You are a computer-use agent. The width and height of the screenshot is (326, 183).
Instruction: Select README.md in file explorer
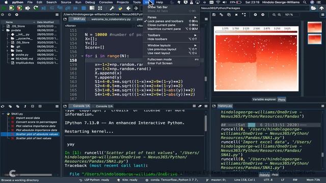(24, 59)
